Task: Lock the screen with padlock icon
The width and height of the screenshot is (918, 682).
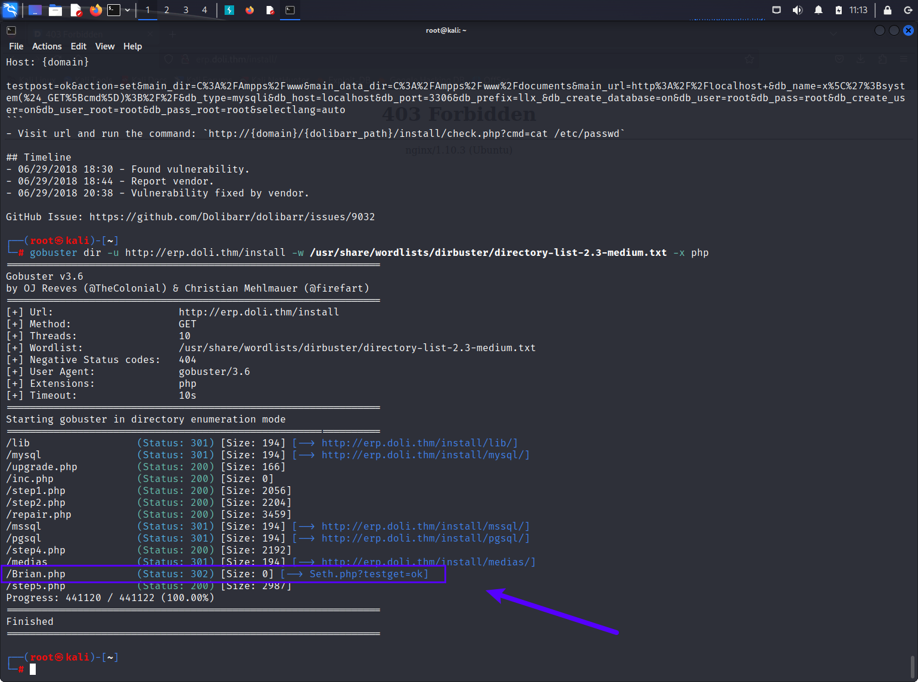Action: [888, 10]
